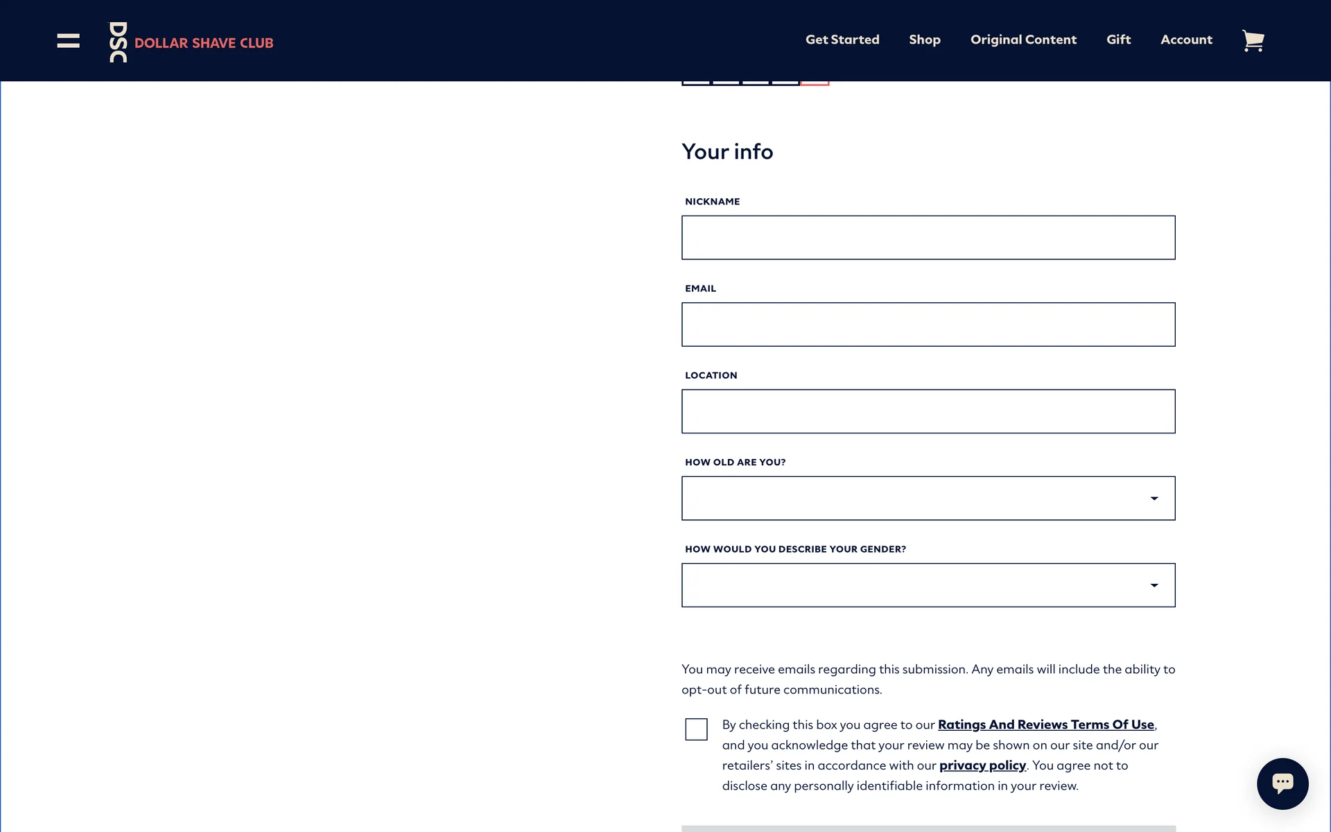
Task: Open the Get Started menu item
Action: click(x=842, y=40)
